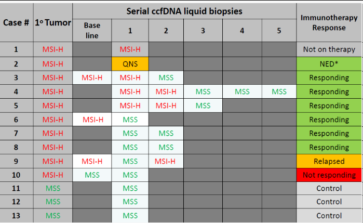Select the baseline MSI-H cell for case 6
Viewport: 363px width, 223px height.
(x=92, y=119)
